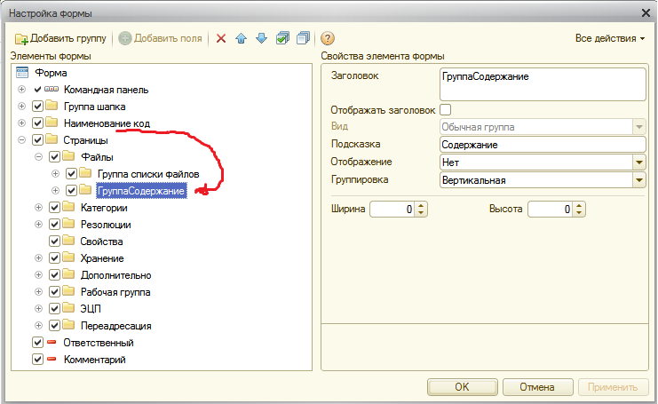This screenshot has width=658, height=404.
Task: Uncheck the Категории checkbox
Action: [x=54, y=207]
